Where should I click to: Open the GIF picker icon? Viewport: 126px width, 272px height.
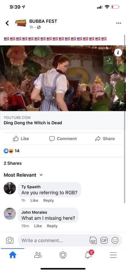(x=104, y=241)
